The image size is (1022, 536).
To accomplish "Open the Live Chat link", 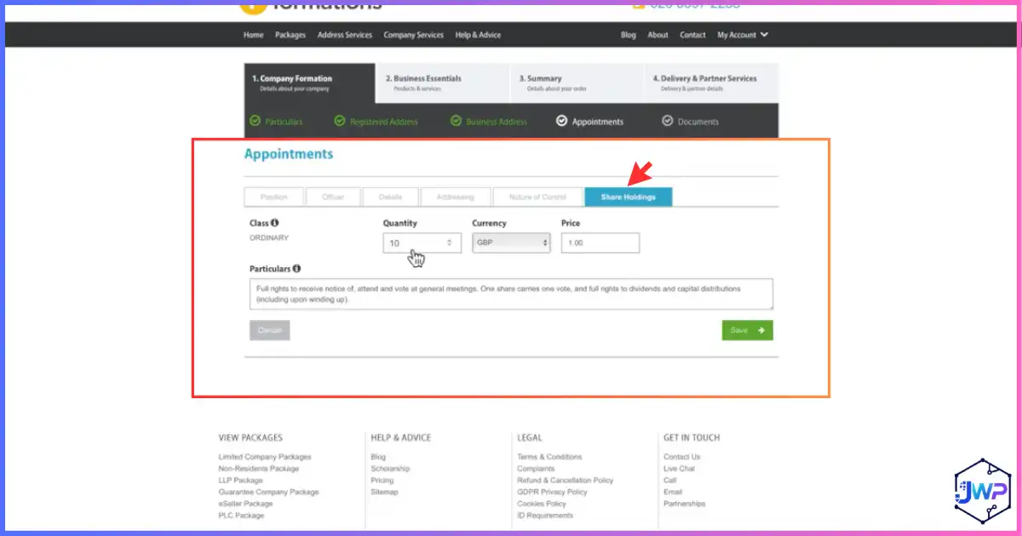I will (679, 469).
